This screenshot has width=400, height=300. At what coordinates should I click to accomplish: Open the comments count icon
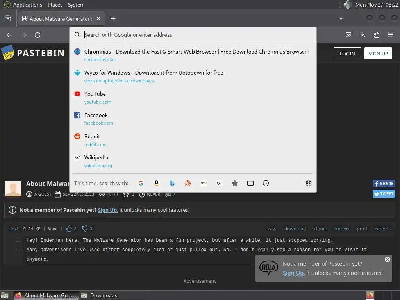[168, 195]
